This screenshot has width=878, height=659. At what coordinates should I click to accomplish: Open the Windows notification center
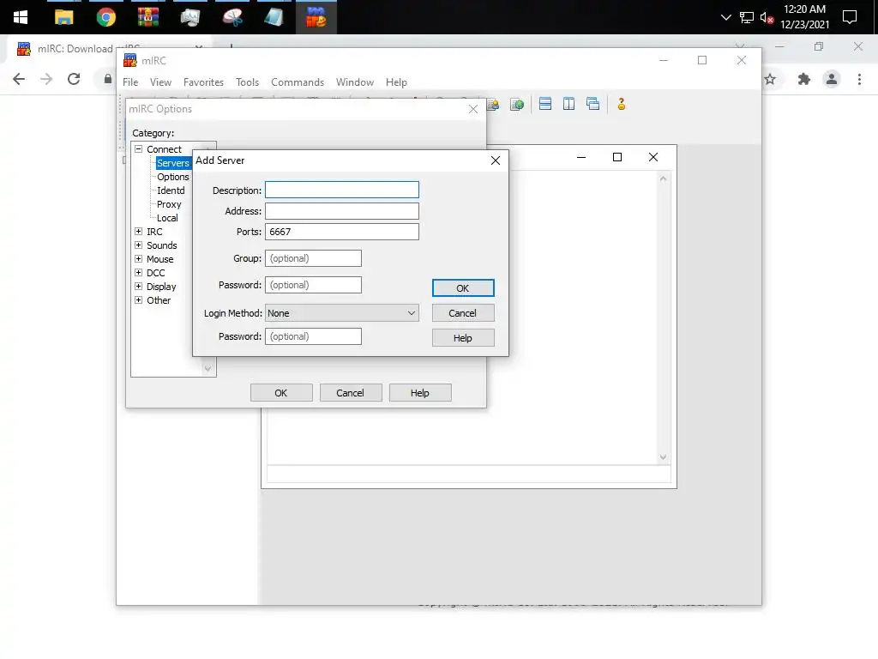pos(850,17)
